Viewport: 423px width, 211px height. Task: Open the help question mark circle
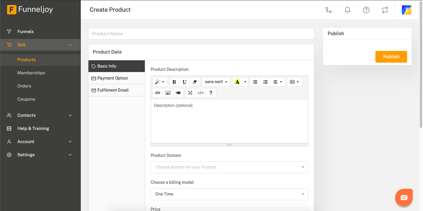click(x=366, y=10)
